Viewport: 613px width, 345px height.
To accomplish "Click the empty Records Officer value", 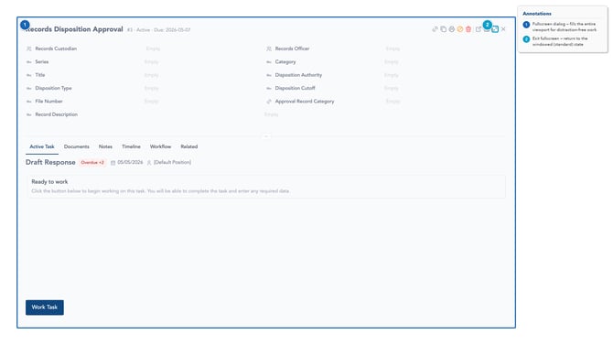I will point(393,49).
